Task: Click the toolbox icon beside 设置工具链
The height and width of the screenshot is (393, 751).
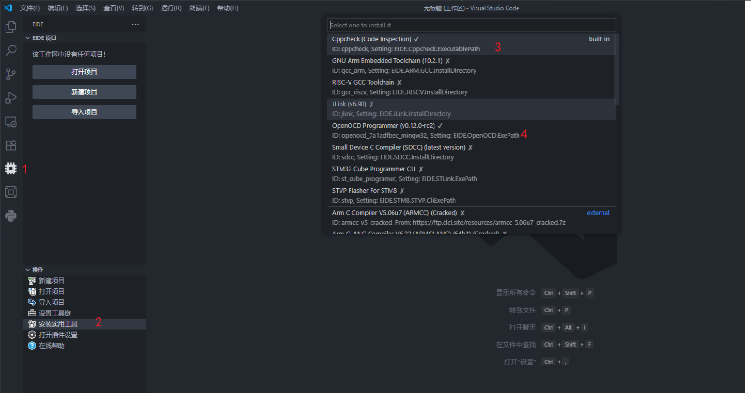Action: pos(32,313)
